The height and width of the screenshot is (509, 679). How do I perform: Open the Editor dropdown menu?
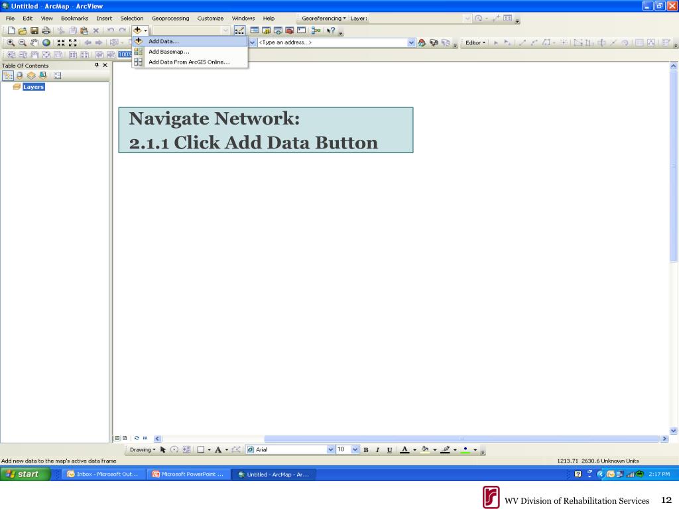tap(475, 42)
